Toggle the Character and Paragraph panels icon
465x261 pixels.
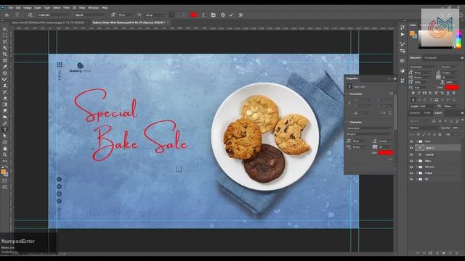(x=213, y=14)
